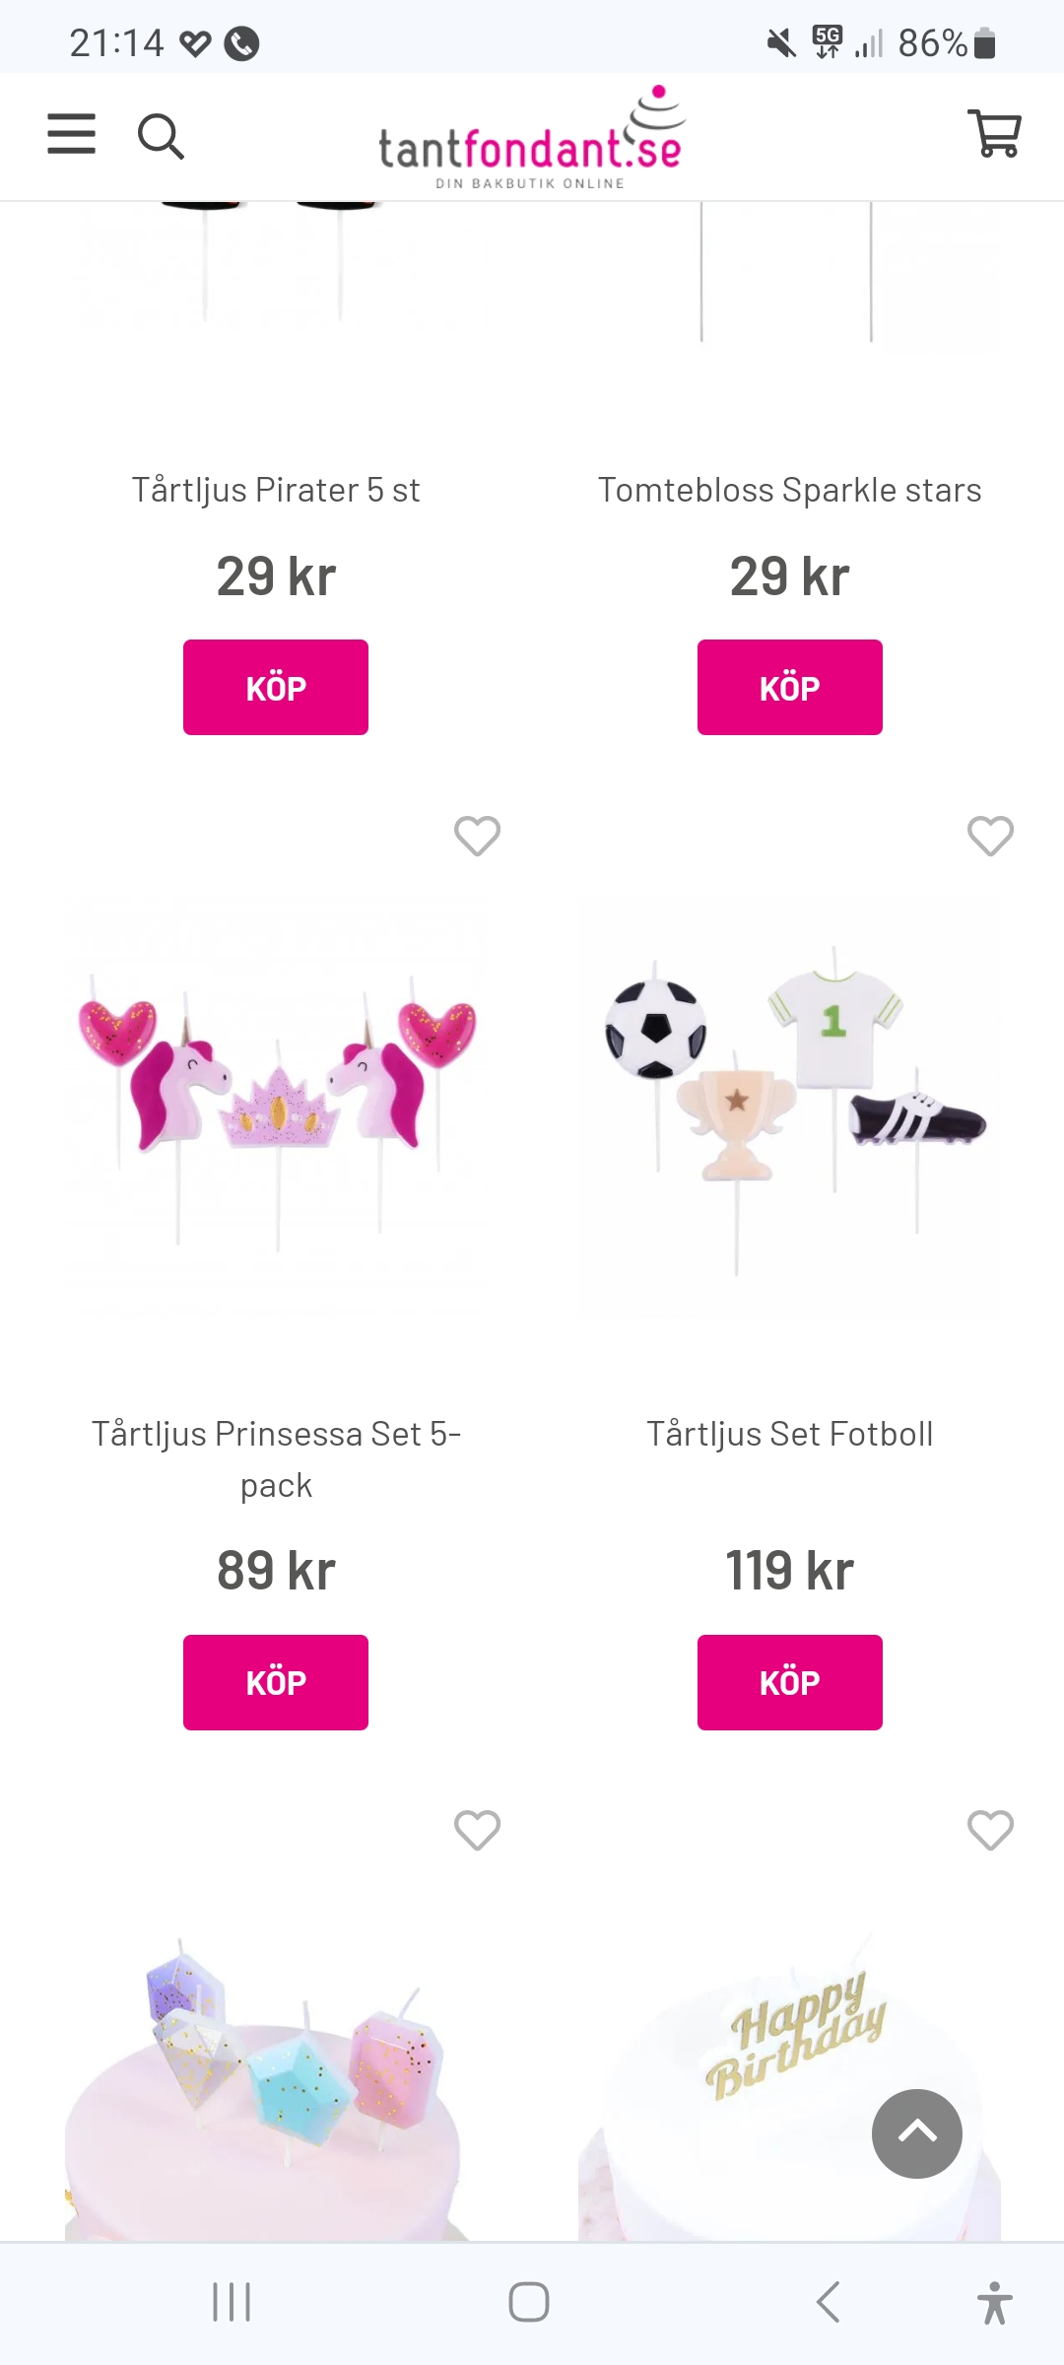Favorite the Tårtljus Prinsessa Set

coord(477,837)
